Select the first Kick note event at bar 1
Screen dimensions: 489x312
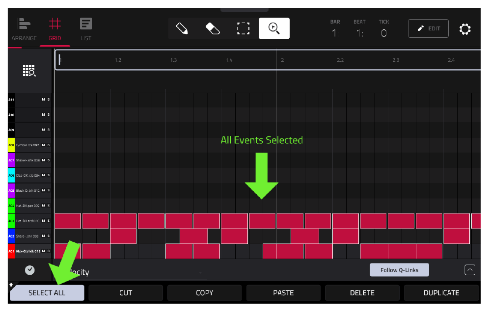(68, 251)
